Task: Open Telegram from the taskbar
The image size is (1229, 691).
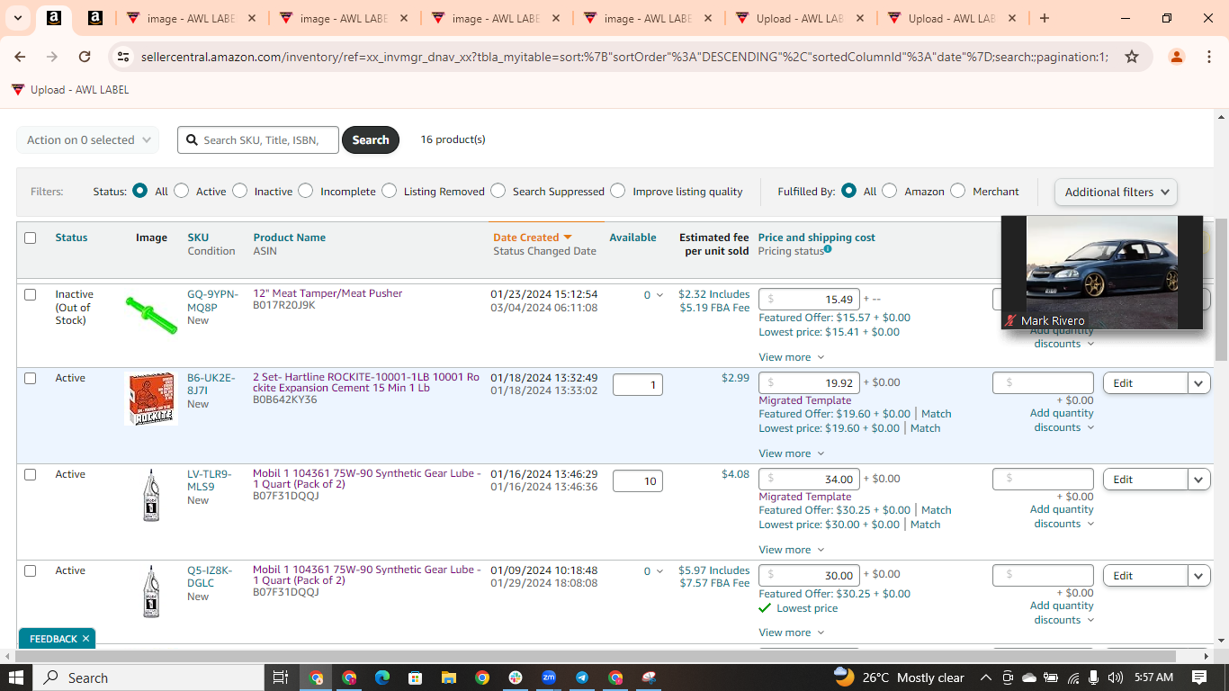Action: (x=582, y=678)
